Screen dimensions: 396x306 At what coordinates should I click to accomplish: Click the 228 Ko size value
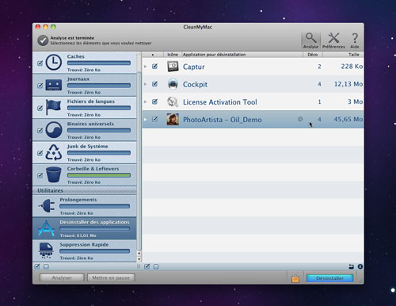coord(352,67)
